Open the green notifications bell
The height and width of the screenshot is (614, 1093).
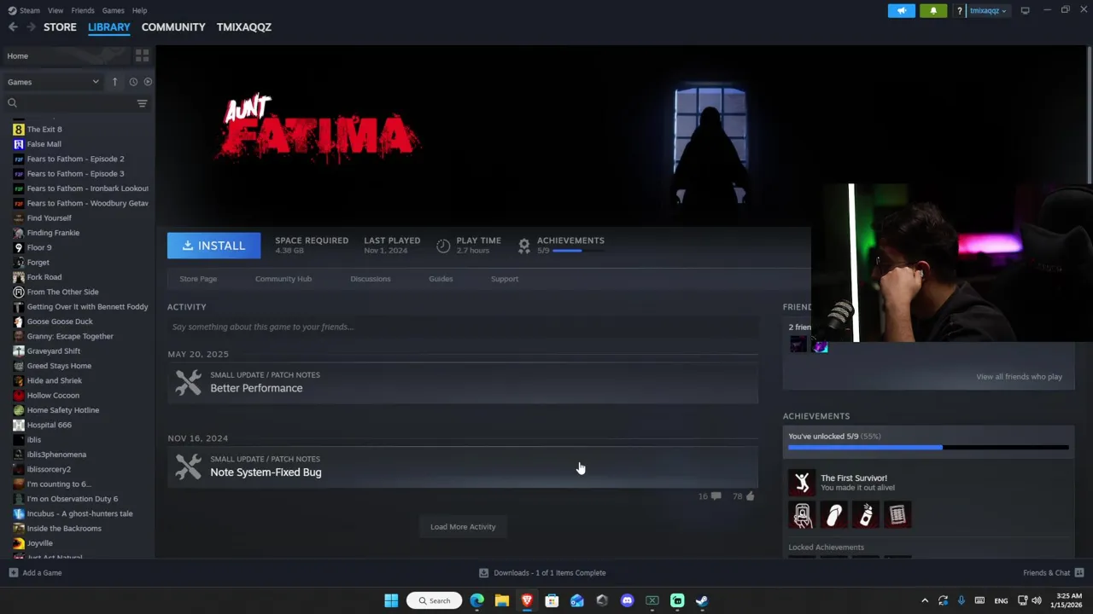pos(933,10)
